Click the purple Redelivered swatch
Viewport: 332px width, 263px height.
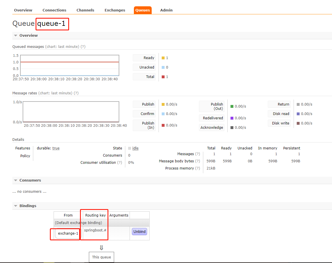[232, 118]
